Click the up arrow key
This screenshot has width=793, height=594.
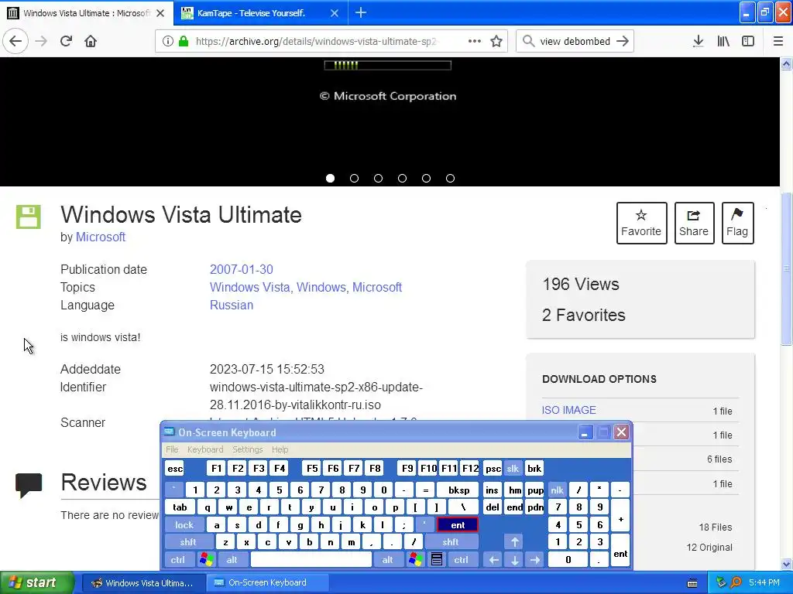514,542
